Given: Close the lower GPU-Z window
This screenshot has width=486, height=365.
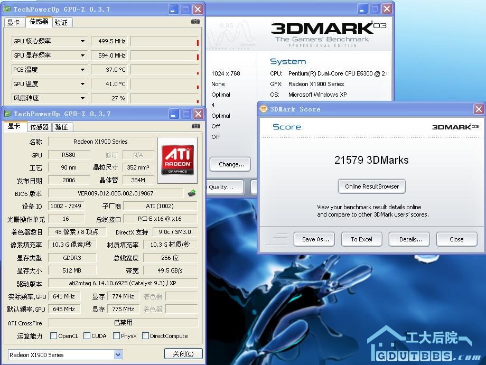Looking at the screenshot, I should [x=199, y=114].
